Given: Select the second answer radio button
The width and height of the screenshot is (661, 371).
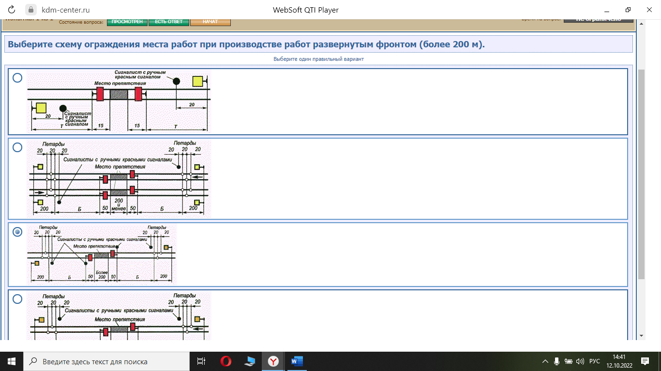Looking at the screenshot, I should (x=17, y=147).
